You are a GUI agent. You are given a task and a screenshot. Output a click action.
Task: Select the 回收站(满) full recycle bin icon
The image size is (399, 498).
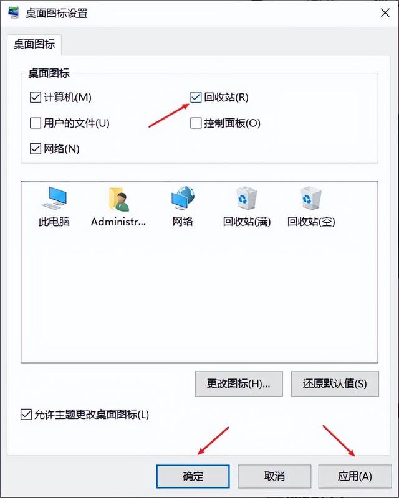(x=247, y=198)
